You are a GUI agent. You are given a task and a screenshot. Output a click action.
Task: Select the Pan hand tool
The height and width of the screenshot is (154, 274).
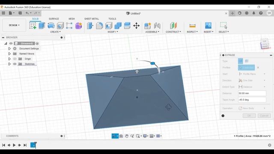[127, 136]
